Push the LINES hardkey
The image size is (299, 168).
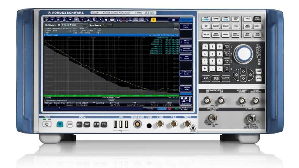coord(226,35)
